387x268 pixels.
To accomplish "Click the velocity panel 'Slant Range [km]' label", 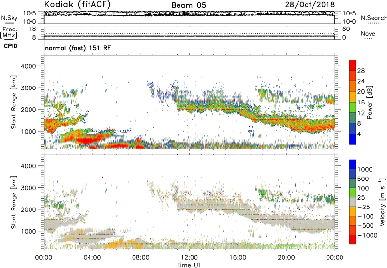I will [14, 202].
